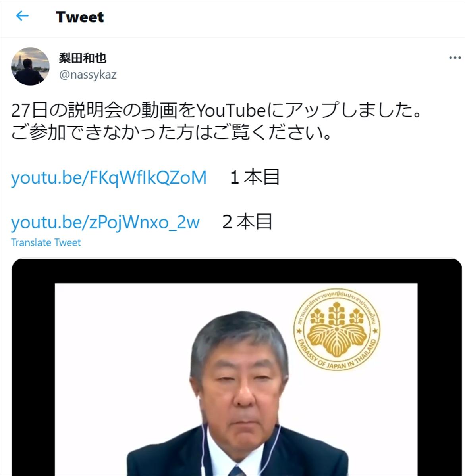Open the 梨田和也 profile avatar
Viewport: 465px width, 476px height.
[x=30, y=66]
